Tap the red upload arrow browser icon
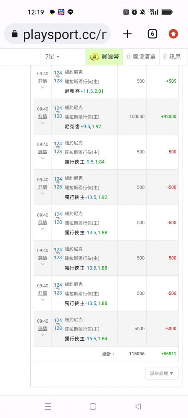The width and height of the screenshot is (188, 418). [173, 34]
